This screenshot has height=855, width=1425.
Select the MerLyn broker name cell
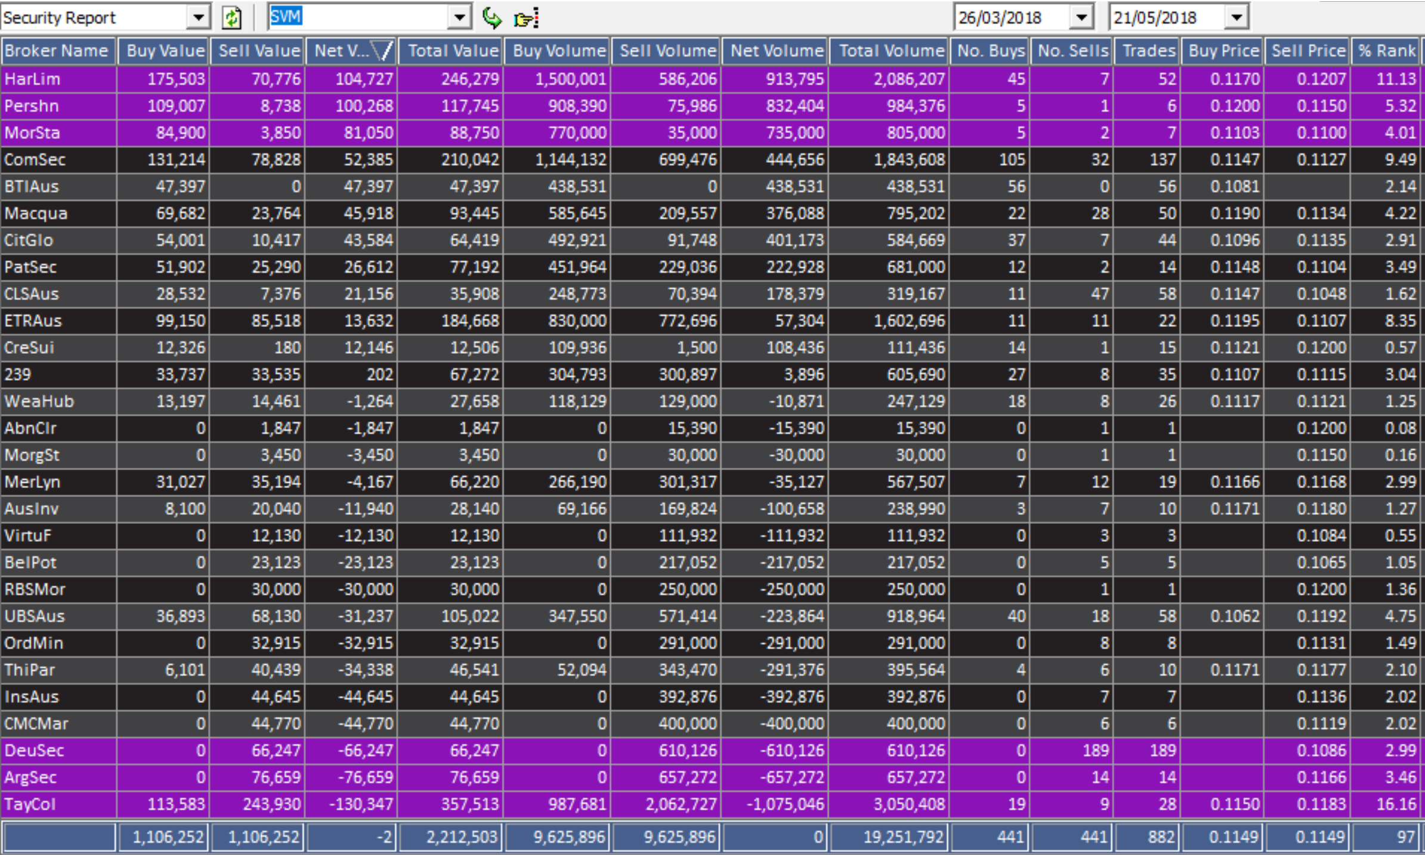tap(58, 481)
